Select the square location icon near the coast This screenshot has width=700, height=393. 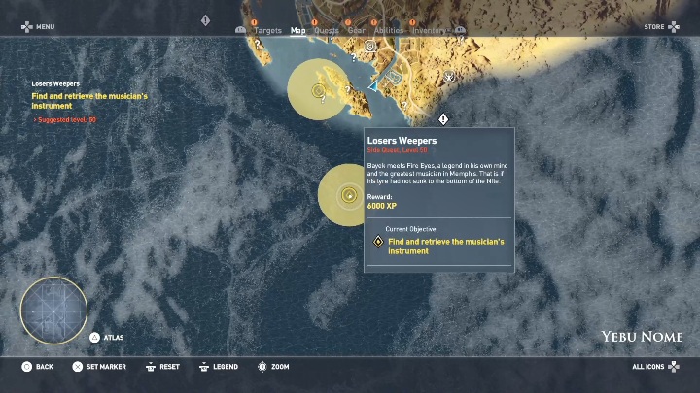(370, 46)
